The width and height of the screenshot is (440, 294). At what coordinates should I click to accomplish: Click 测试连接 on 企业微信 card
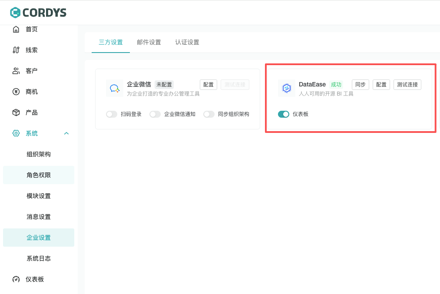tap(235, 85)
